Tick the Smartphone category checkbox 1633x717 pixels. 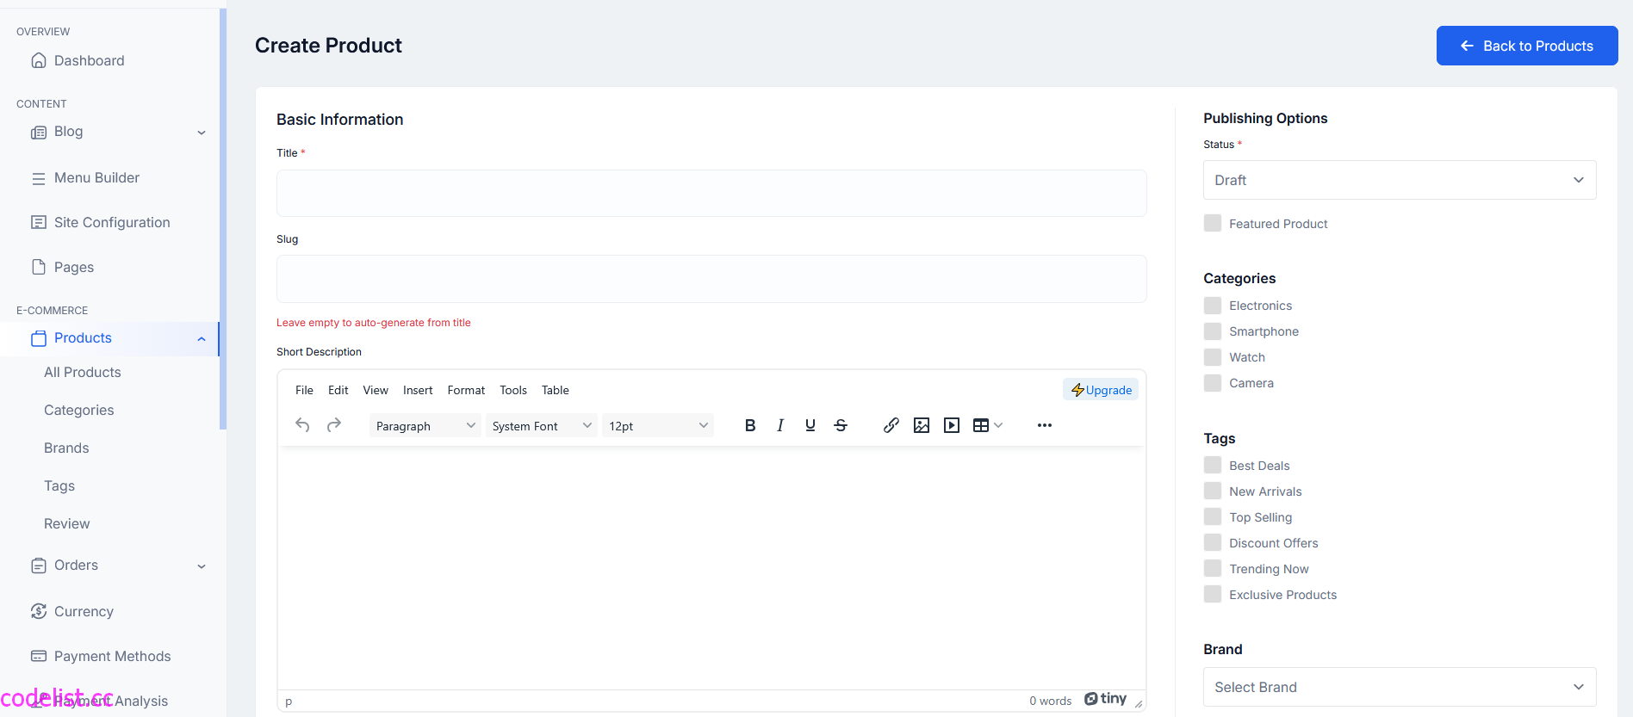click(1213, 331)
